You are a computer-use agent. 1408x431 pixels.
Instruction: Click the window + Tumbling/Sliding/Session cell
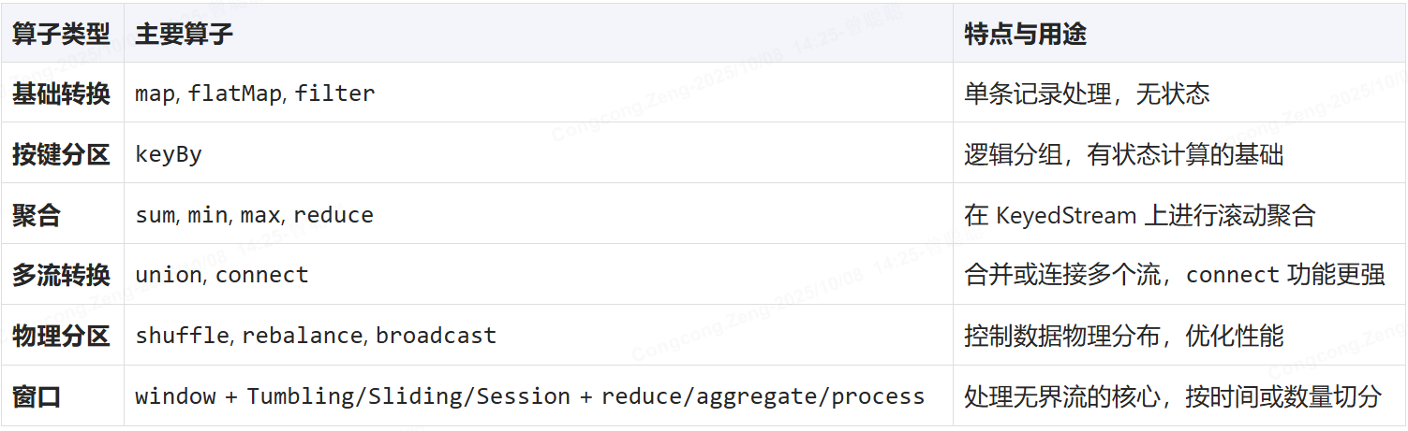[530, 396]
